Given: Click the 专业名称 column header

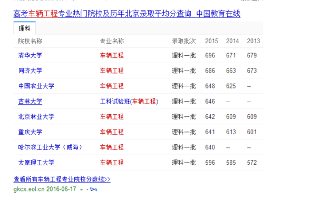Looking at the screenshot, I should (x=112, y=41).
